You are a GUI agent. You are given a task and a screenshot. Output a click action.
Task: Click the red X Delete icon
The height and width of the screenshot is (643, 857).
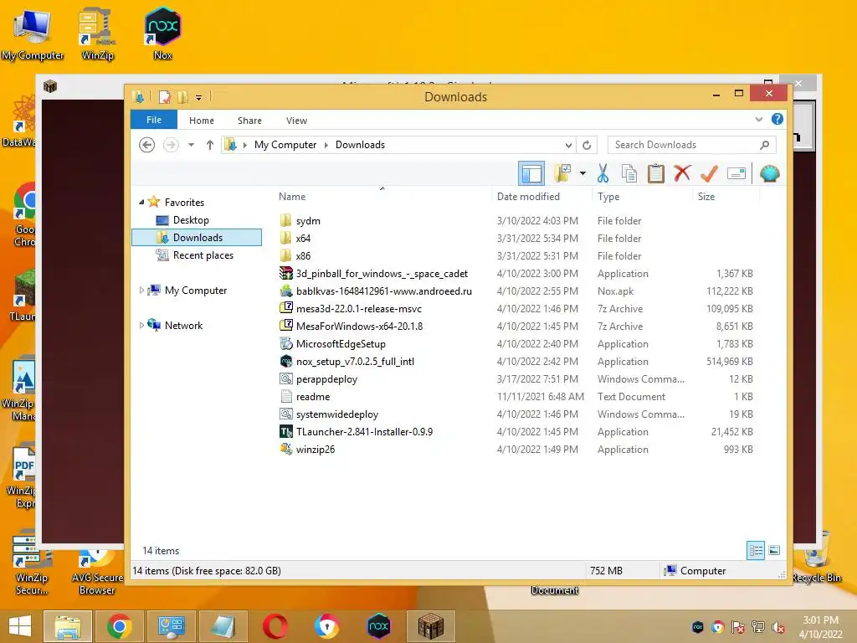(682, 173)
